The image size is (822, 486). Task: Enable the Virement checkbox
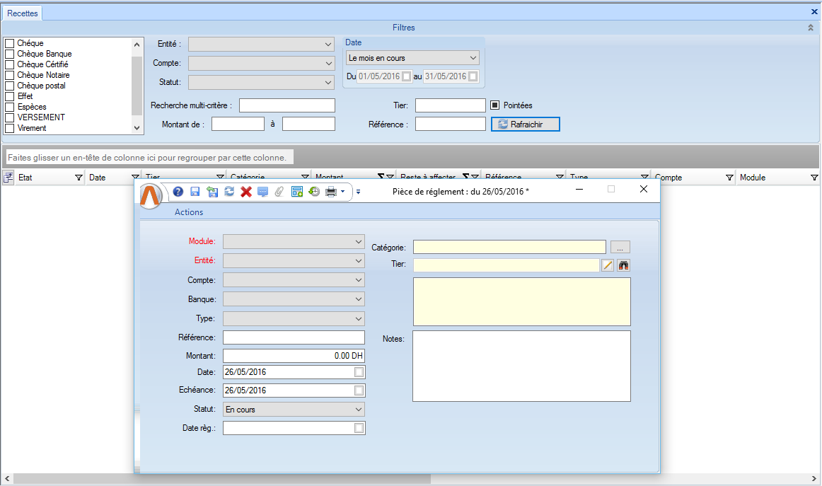(10, 129)
